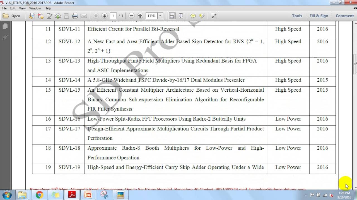Viewport: 357px width, 200px height.
Task: Open Google Chrome from the taskbar
Action: [39, 195]
